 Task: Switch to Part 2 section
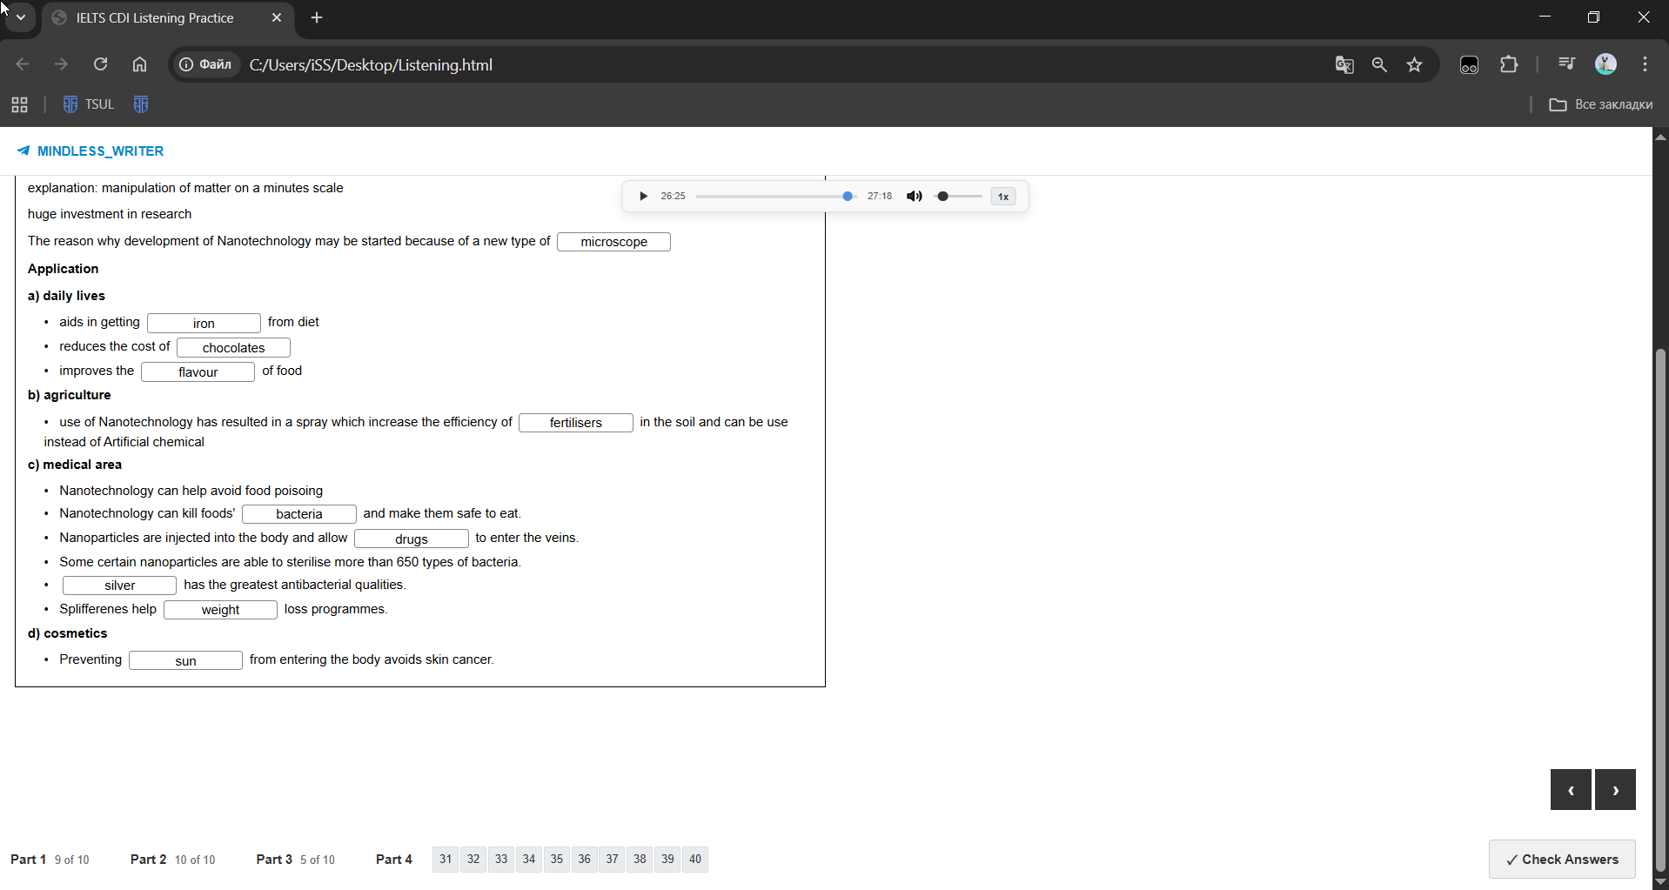[x=172, y=860]
